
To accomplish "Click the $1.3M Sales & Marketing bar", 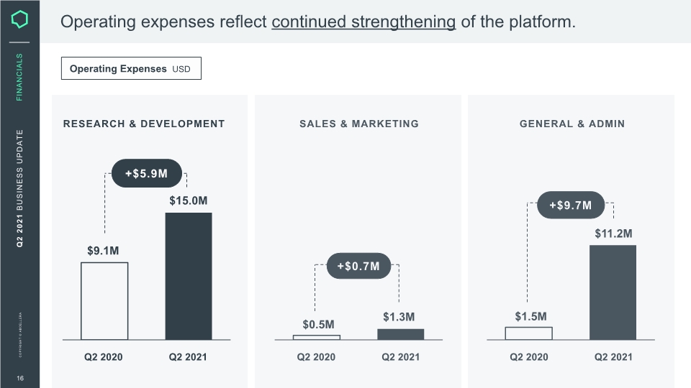I will (401, 334).
